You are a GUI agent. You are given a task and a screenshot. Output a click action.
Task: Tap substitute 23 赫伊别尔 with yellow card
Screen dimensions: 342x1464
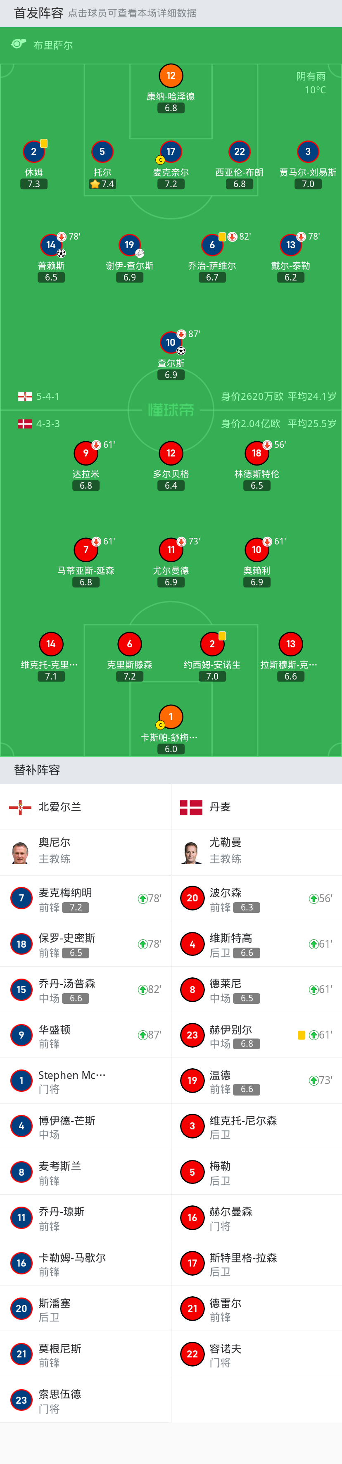click(256, 1035)
